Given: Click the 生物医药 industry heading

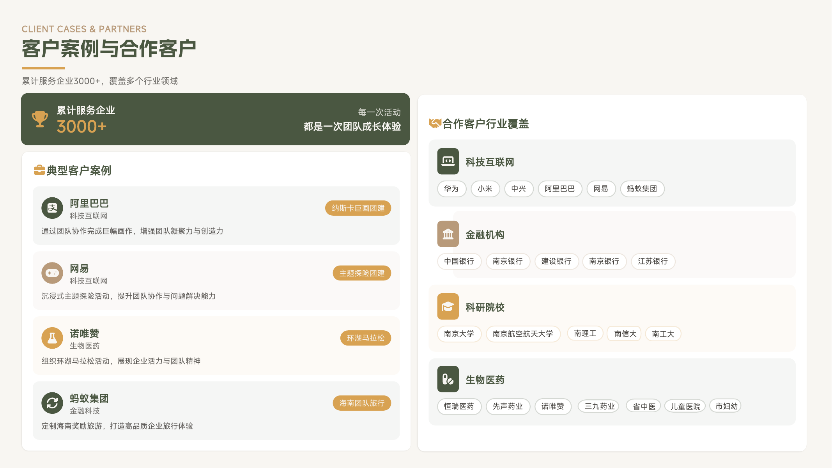Looking at the screenshot, I should tap(485, 380).
